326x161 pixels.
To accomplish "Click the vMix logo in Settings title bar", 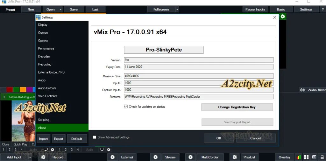I will click(39, 17).
